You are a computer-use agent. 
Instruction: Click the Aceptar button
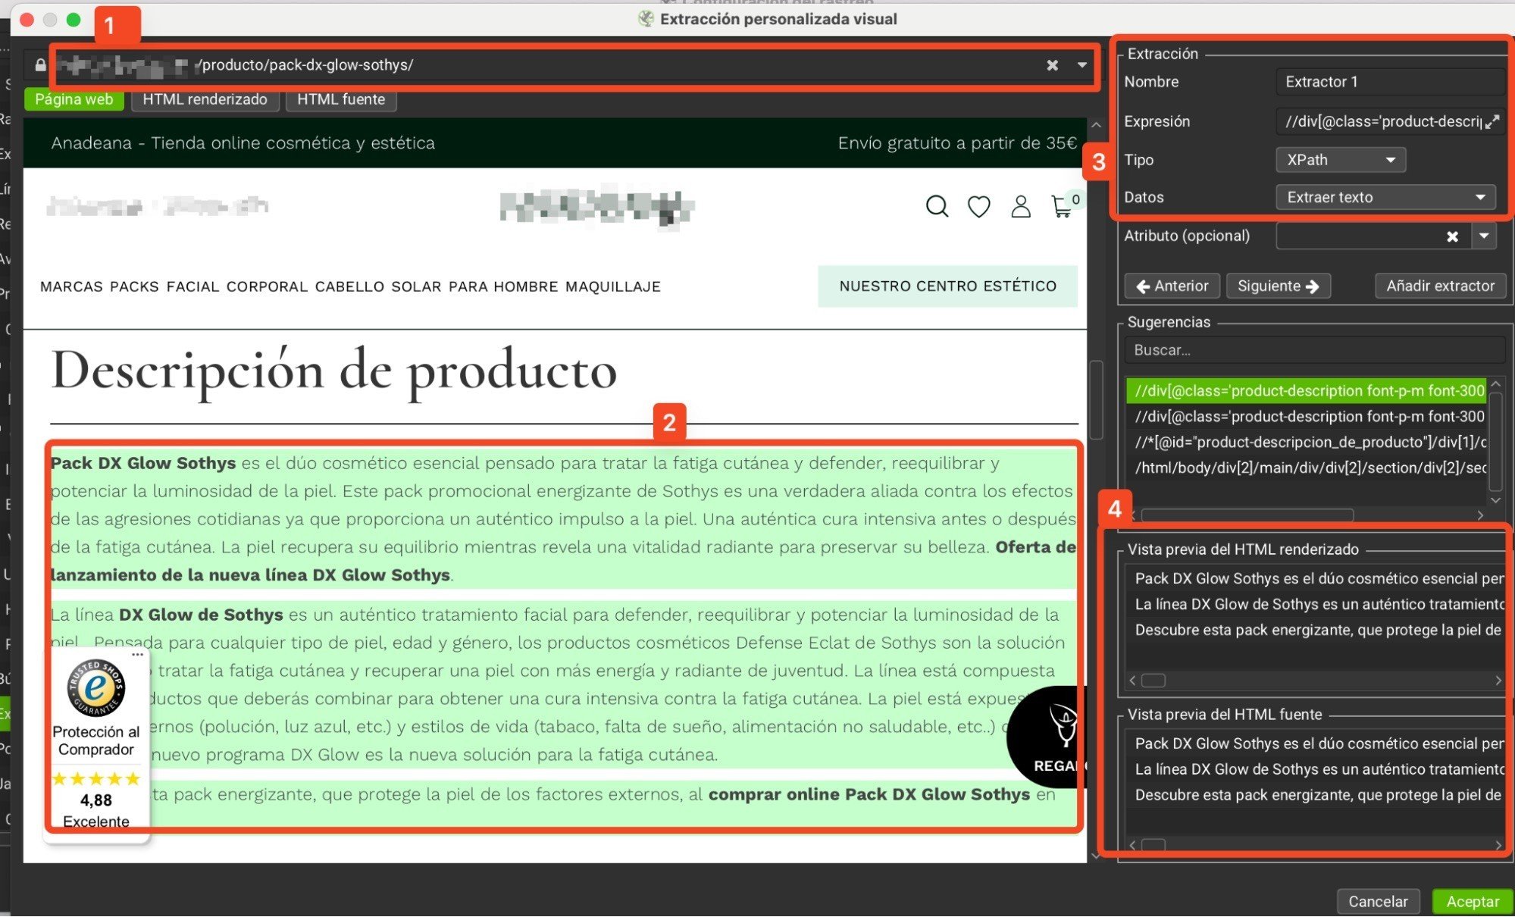tap(1472, 901)
